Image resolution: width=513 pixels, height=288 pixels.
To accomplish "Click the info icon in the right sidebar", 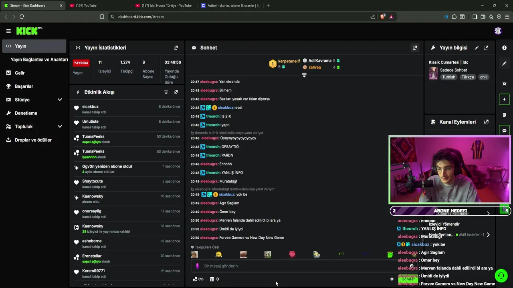I will click(x=504, y=48).
